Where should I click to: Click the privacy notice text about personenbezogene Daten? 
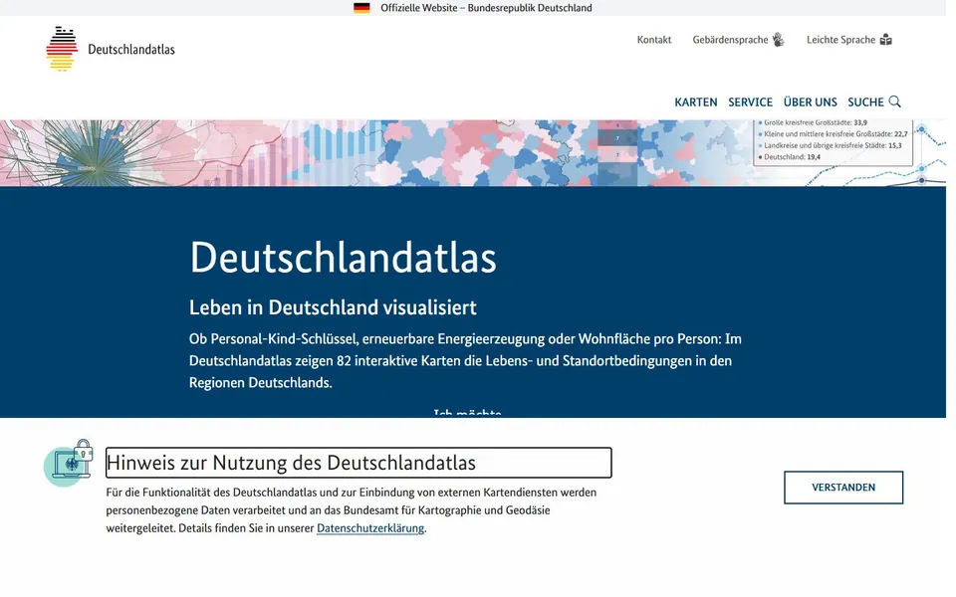[352, 509]
